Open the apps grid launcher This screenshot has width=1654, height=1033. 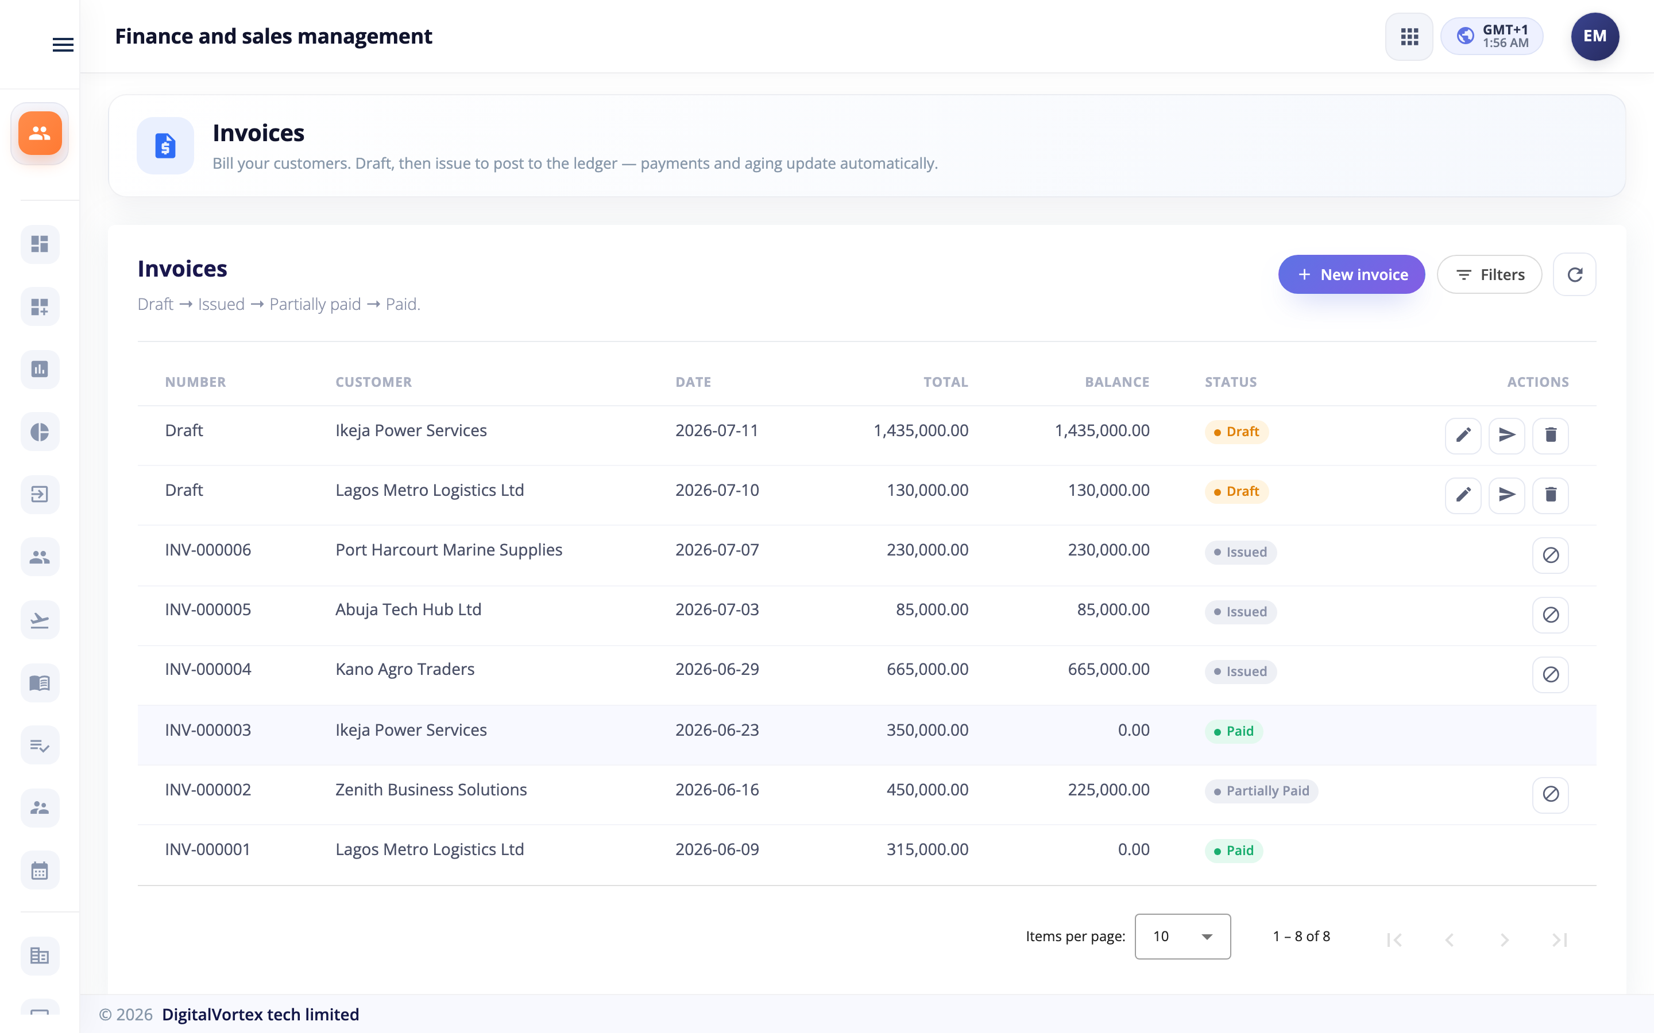[x=1409, y=36]
